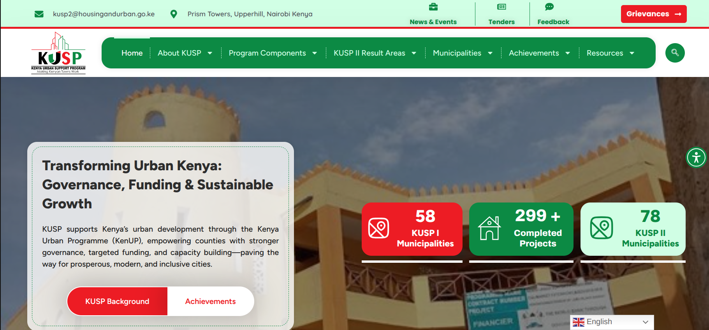Click the newspaper icon above Tenders
This screenshot has height=330, width=709.
pos(501,7)
